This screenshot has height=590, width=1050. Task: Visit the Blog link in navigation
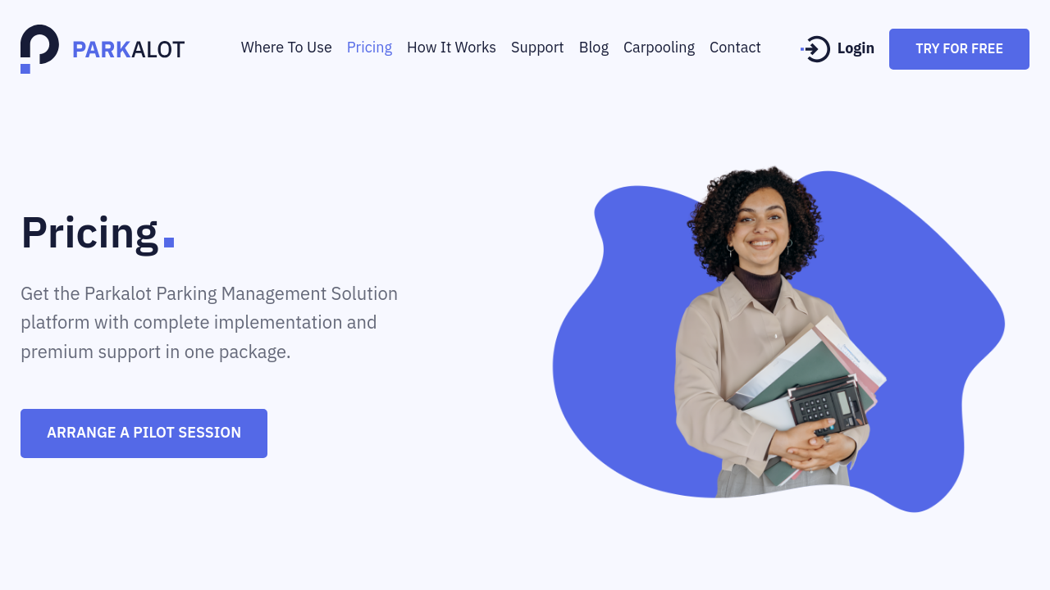(594, 48)
